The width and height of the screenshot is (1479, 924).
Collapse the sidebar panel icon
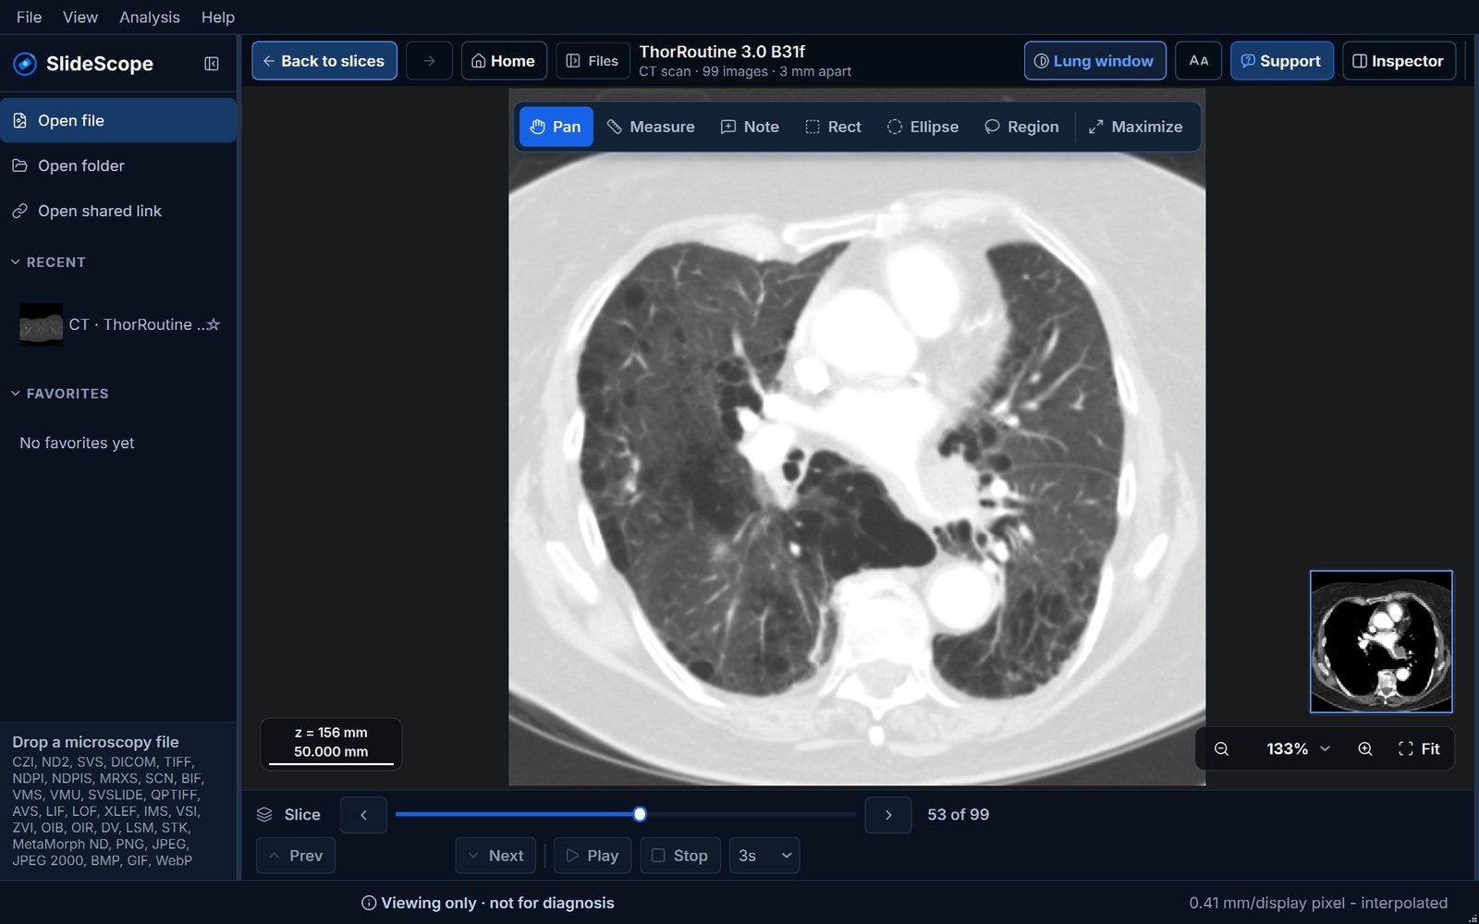pyautogui.click(x=212, y=64)
